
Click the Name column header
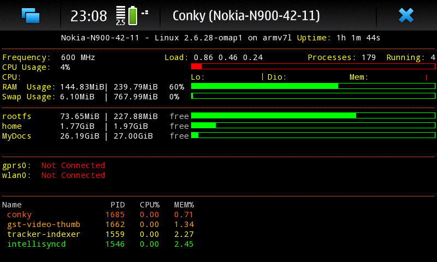[11, 205]
